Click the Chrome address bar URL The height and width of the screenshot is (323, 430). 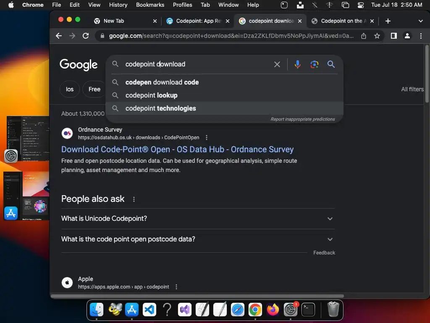(231, 36)
